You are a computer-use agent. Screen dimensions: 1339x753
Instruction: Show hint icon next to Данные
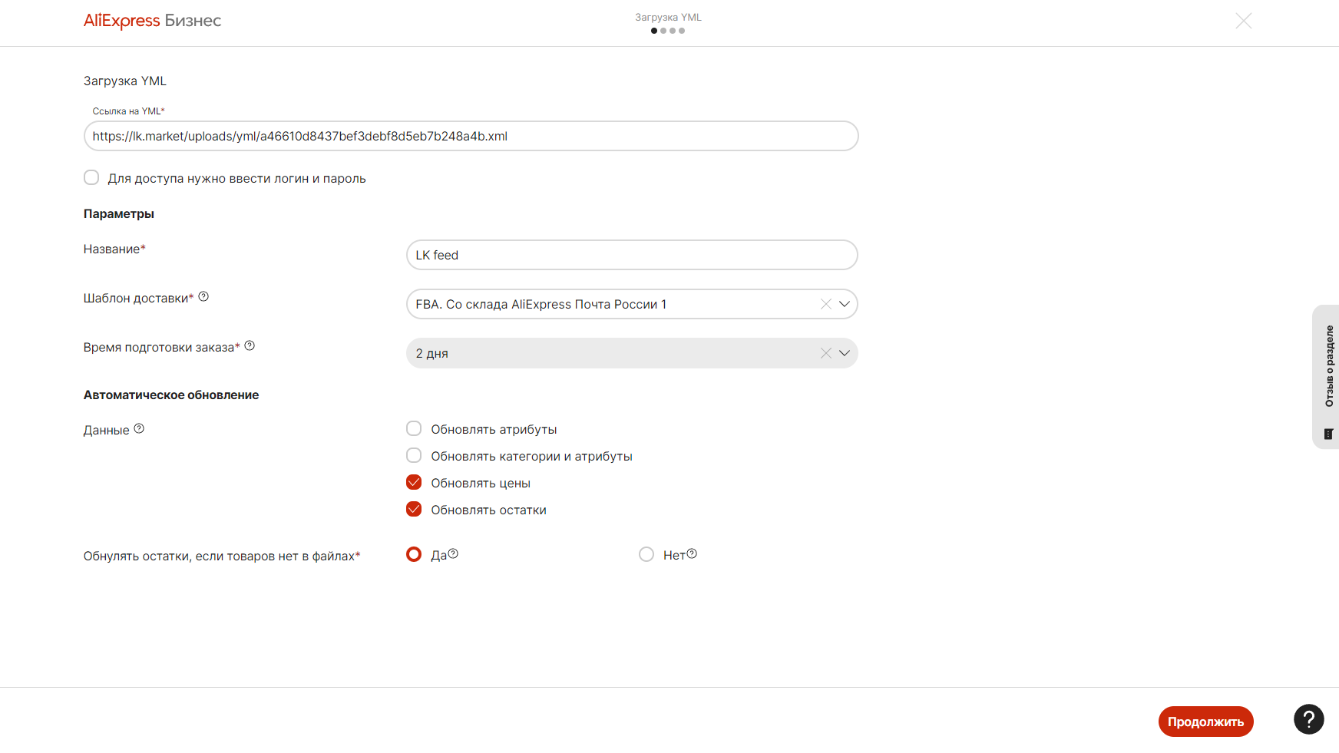[139, 428]
